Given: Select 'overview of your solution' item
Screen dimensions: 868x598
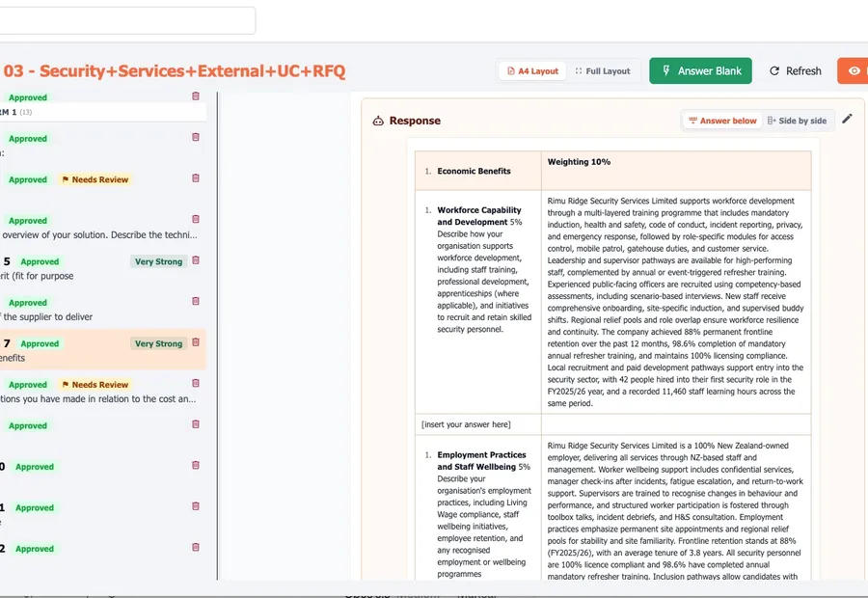Looking at the screenshot, I should pos(102,227).
